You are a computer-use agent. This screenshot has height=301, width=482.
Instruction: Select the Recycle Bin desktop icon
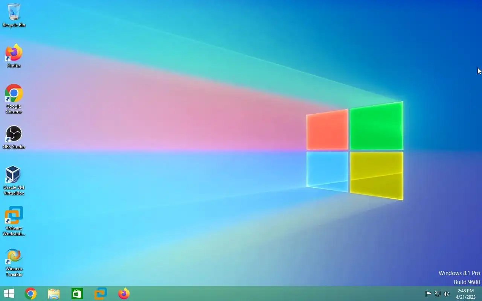pos(14,15)
